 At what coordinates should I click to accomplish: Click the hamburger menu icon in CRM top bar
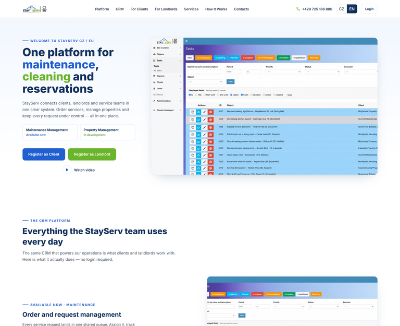point(187,41)
